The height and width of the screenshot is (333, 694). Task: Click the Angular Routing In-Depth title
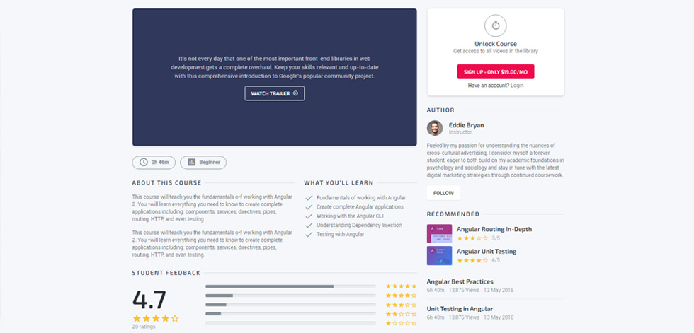click(x=494, y=229)
